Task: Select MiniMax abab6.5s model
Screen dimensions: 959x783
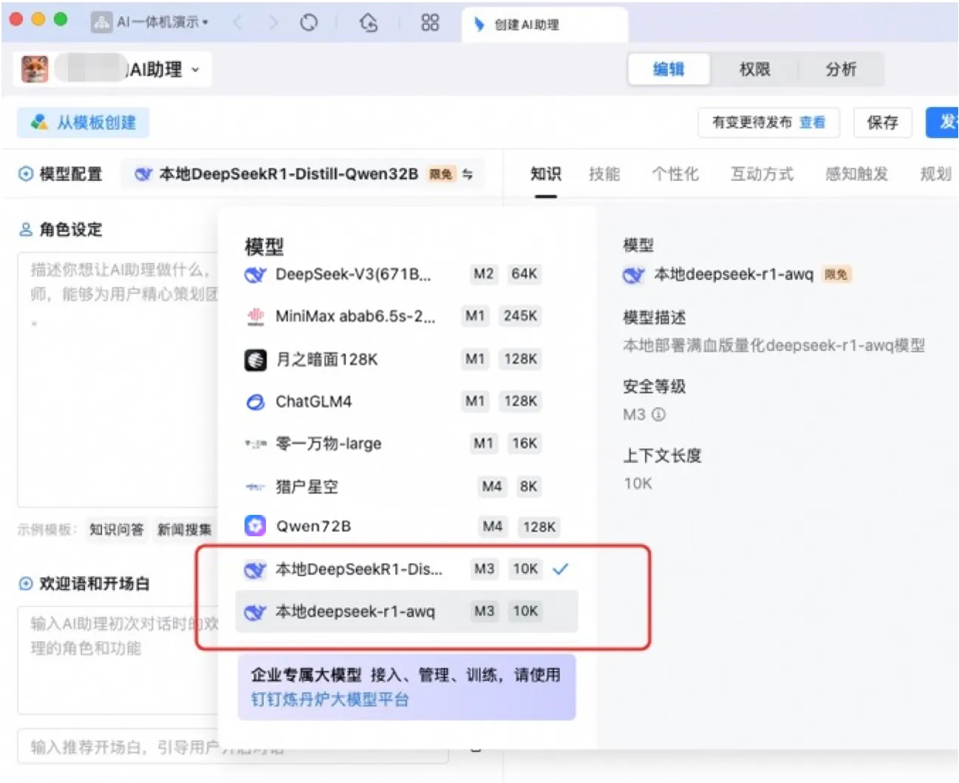Action: [406, 317]
